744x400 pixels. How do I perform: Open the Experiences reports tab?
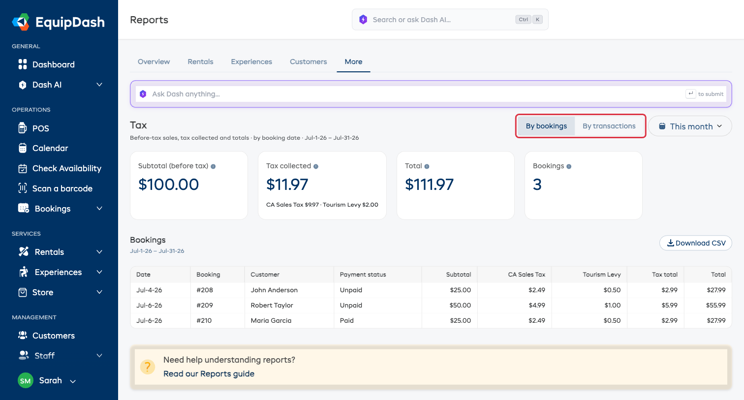pyautogui.click(x=251, y=62)
